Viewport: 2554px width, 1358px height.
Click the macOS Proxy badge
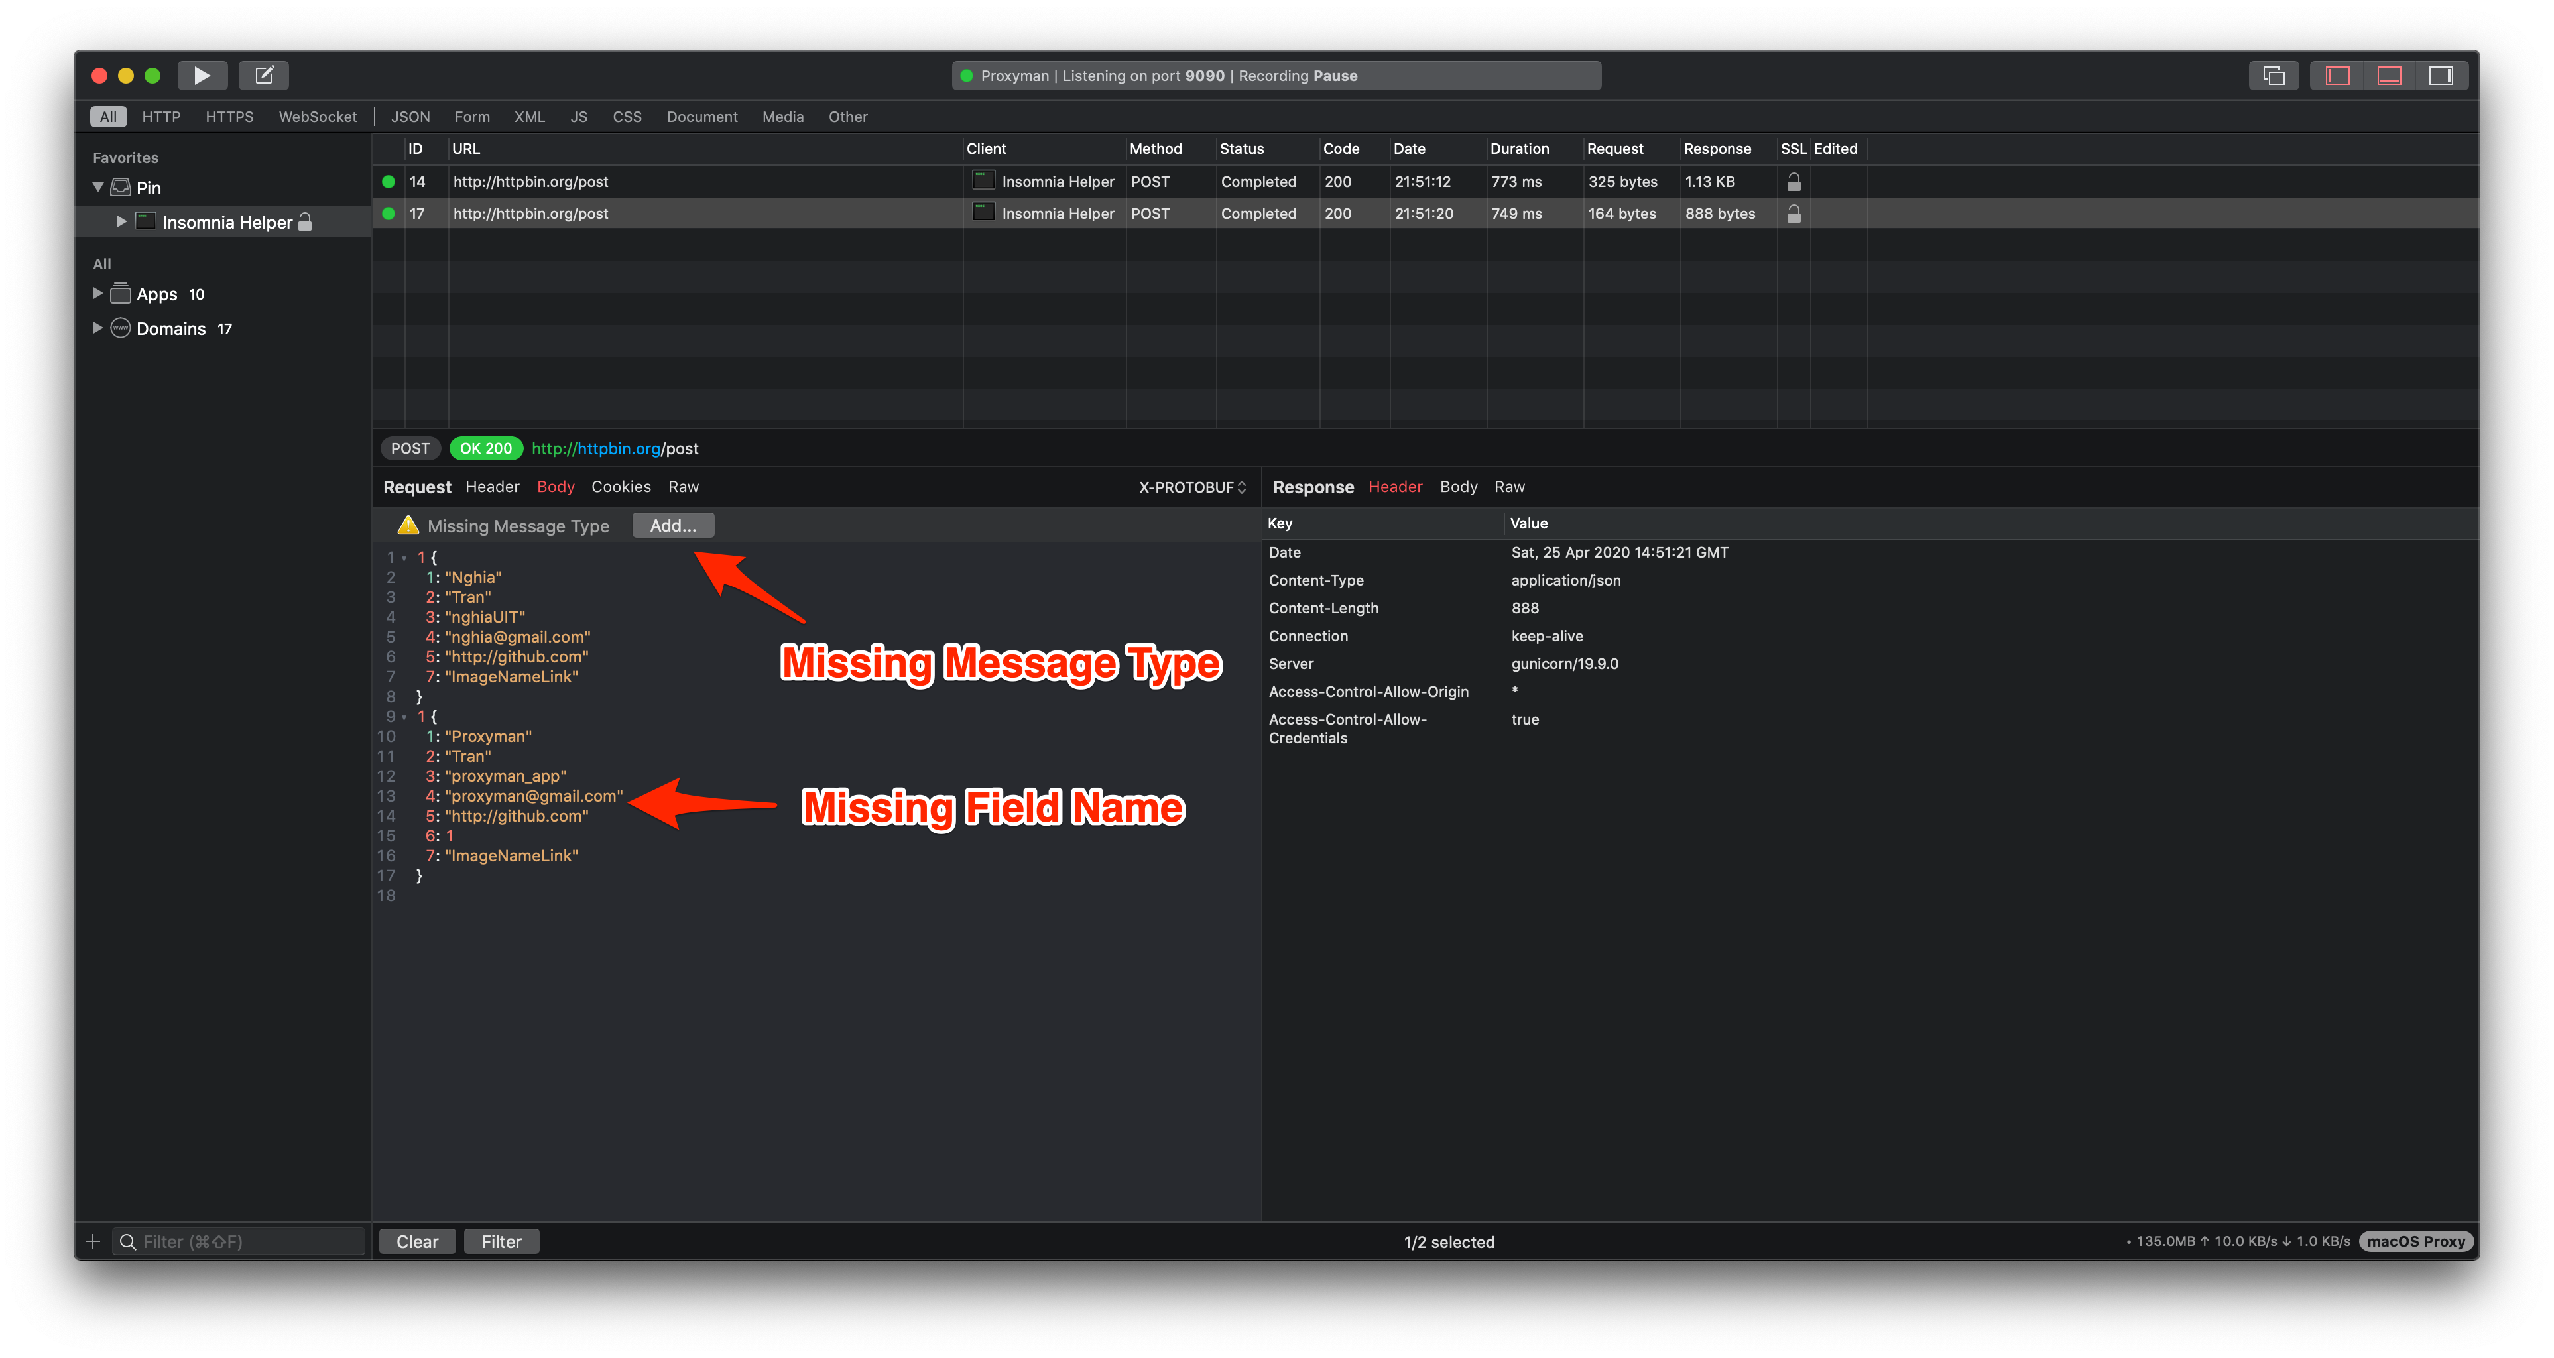click(2416, 1241)
